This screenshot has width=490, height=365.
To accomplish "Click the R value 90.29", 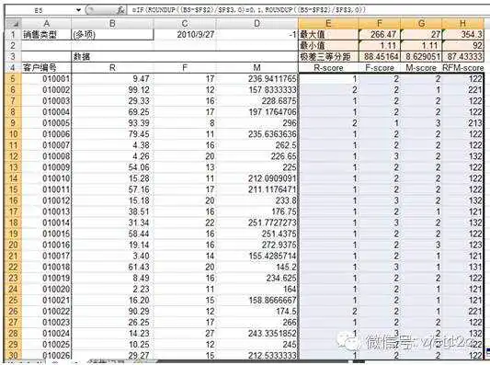I will [112, 311].
